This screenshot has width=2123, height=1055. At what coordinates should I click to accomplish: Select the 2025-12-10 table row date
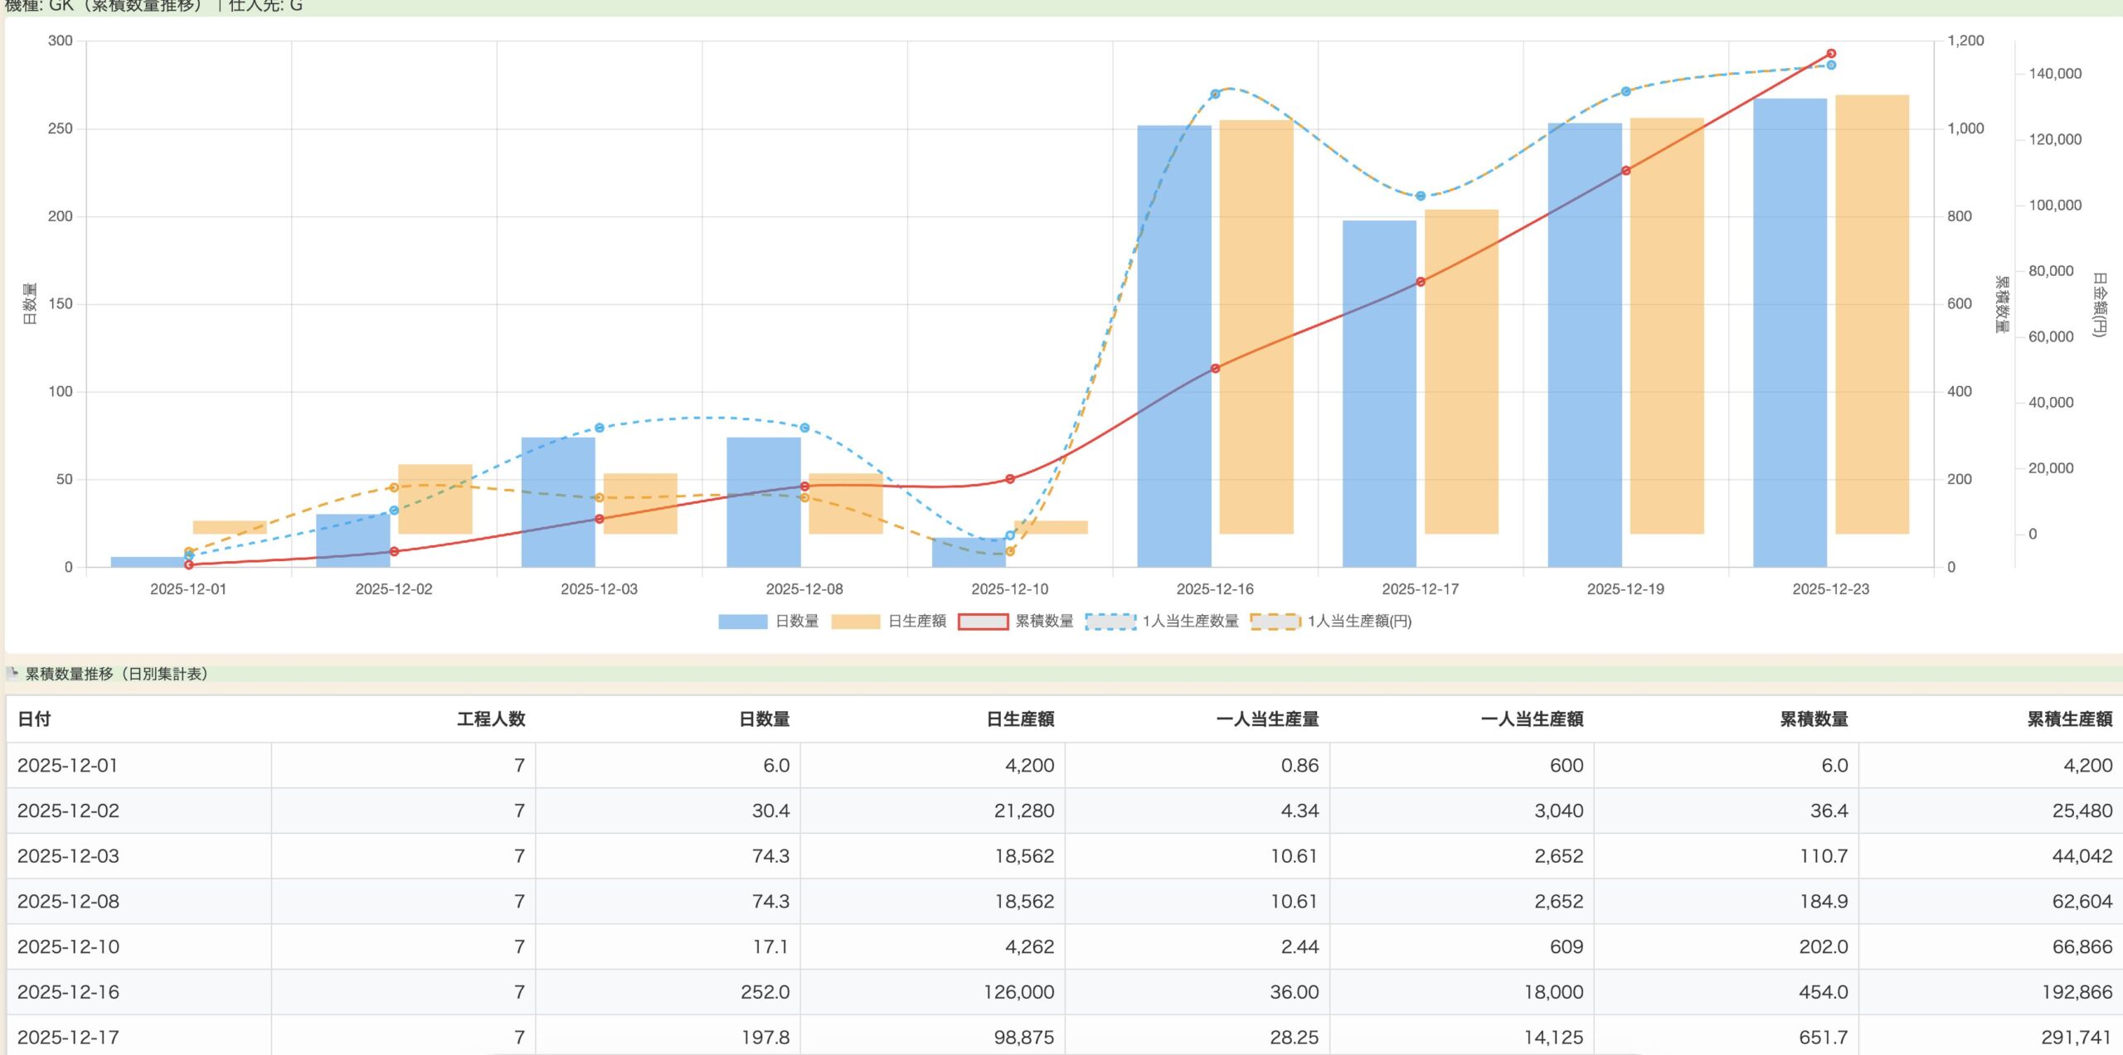tap(68, 946)
